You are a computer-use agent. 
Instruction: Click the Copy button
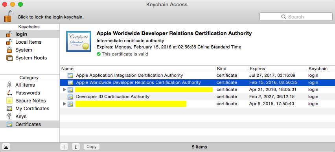click(x=92, y=146)
